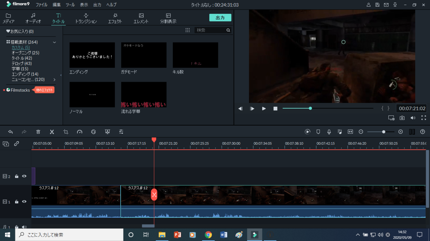Toggle auto ripple link icon
The height and width of the screenshot is (241, 430).
pyautogui.click(x=16, y=144)
